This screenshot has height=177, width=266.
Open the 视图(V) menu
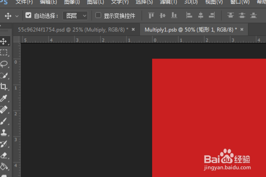click(214, 2)
